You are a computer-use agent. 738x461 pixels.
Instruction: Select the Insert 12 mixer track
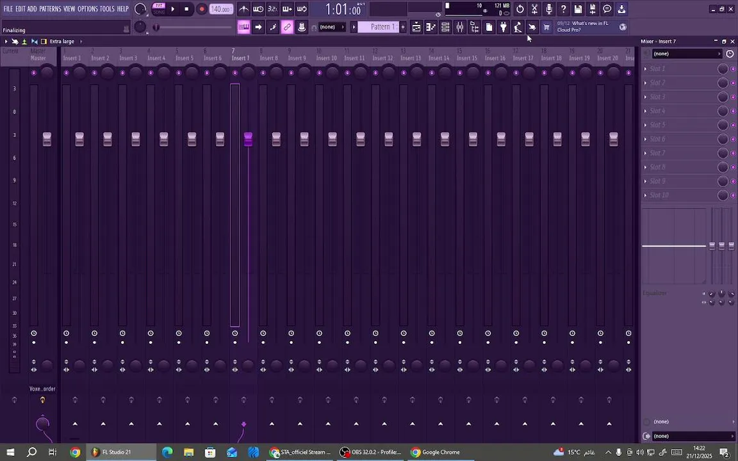[382, 58]
